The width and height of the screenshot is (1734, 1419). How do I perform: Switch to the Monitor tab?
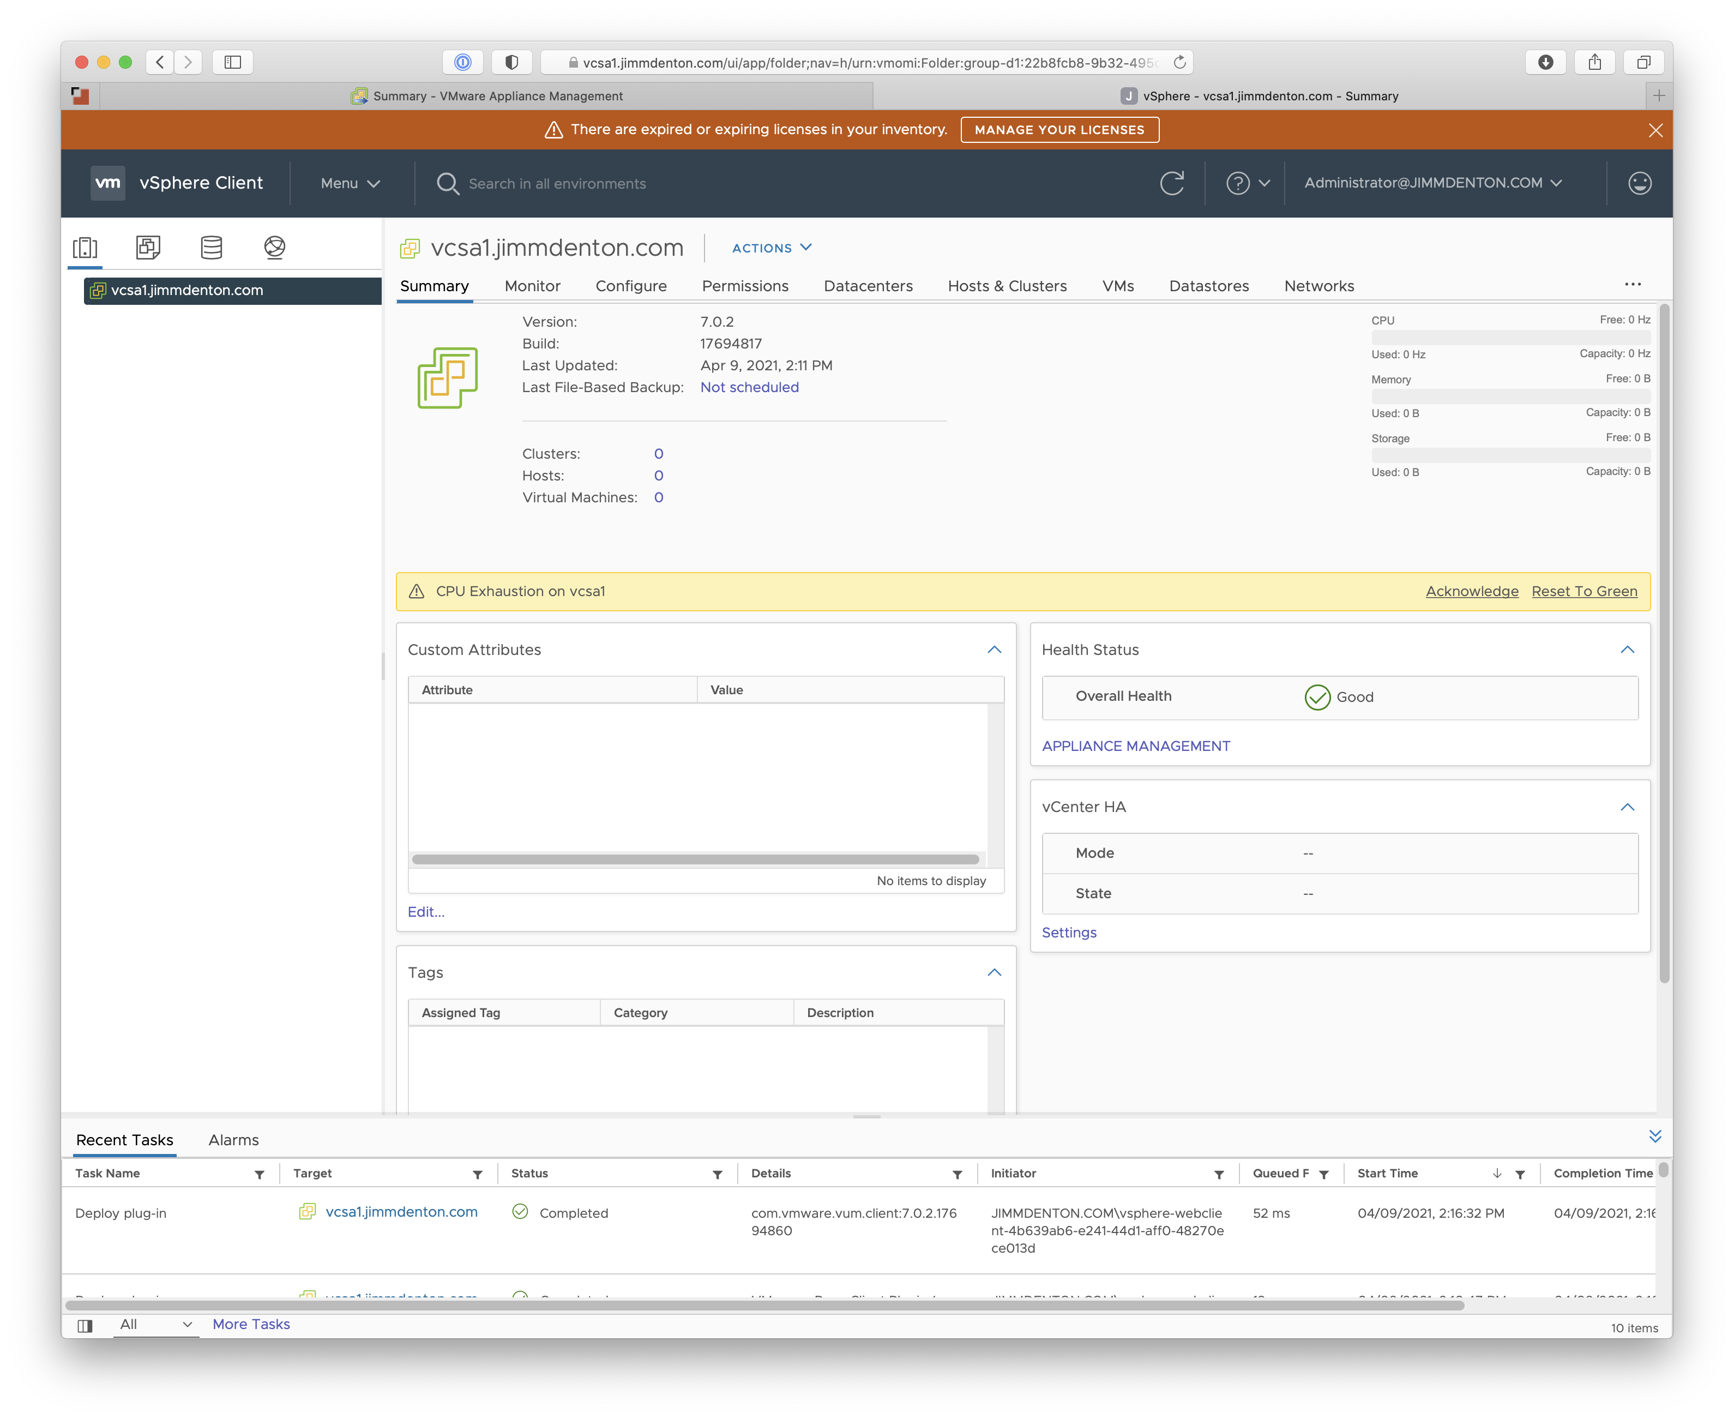(x=532, y=286)
